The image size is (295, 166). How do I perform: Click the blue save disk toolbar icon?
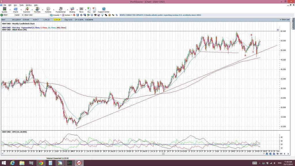(77, 15)
